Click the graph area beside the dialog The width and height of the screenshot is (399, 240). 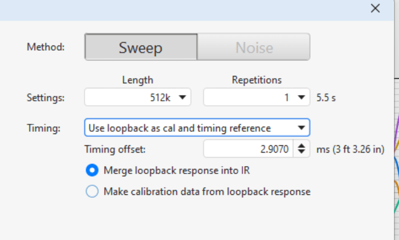[x=397, y=158]
